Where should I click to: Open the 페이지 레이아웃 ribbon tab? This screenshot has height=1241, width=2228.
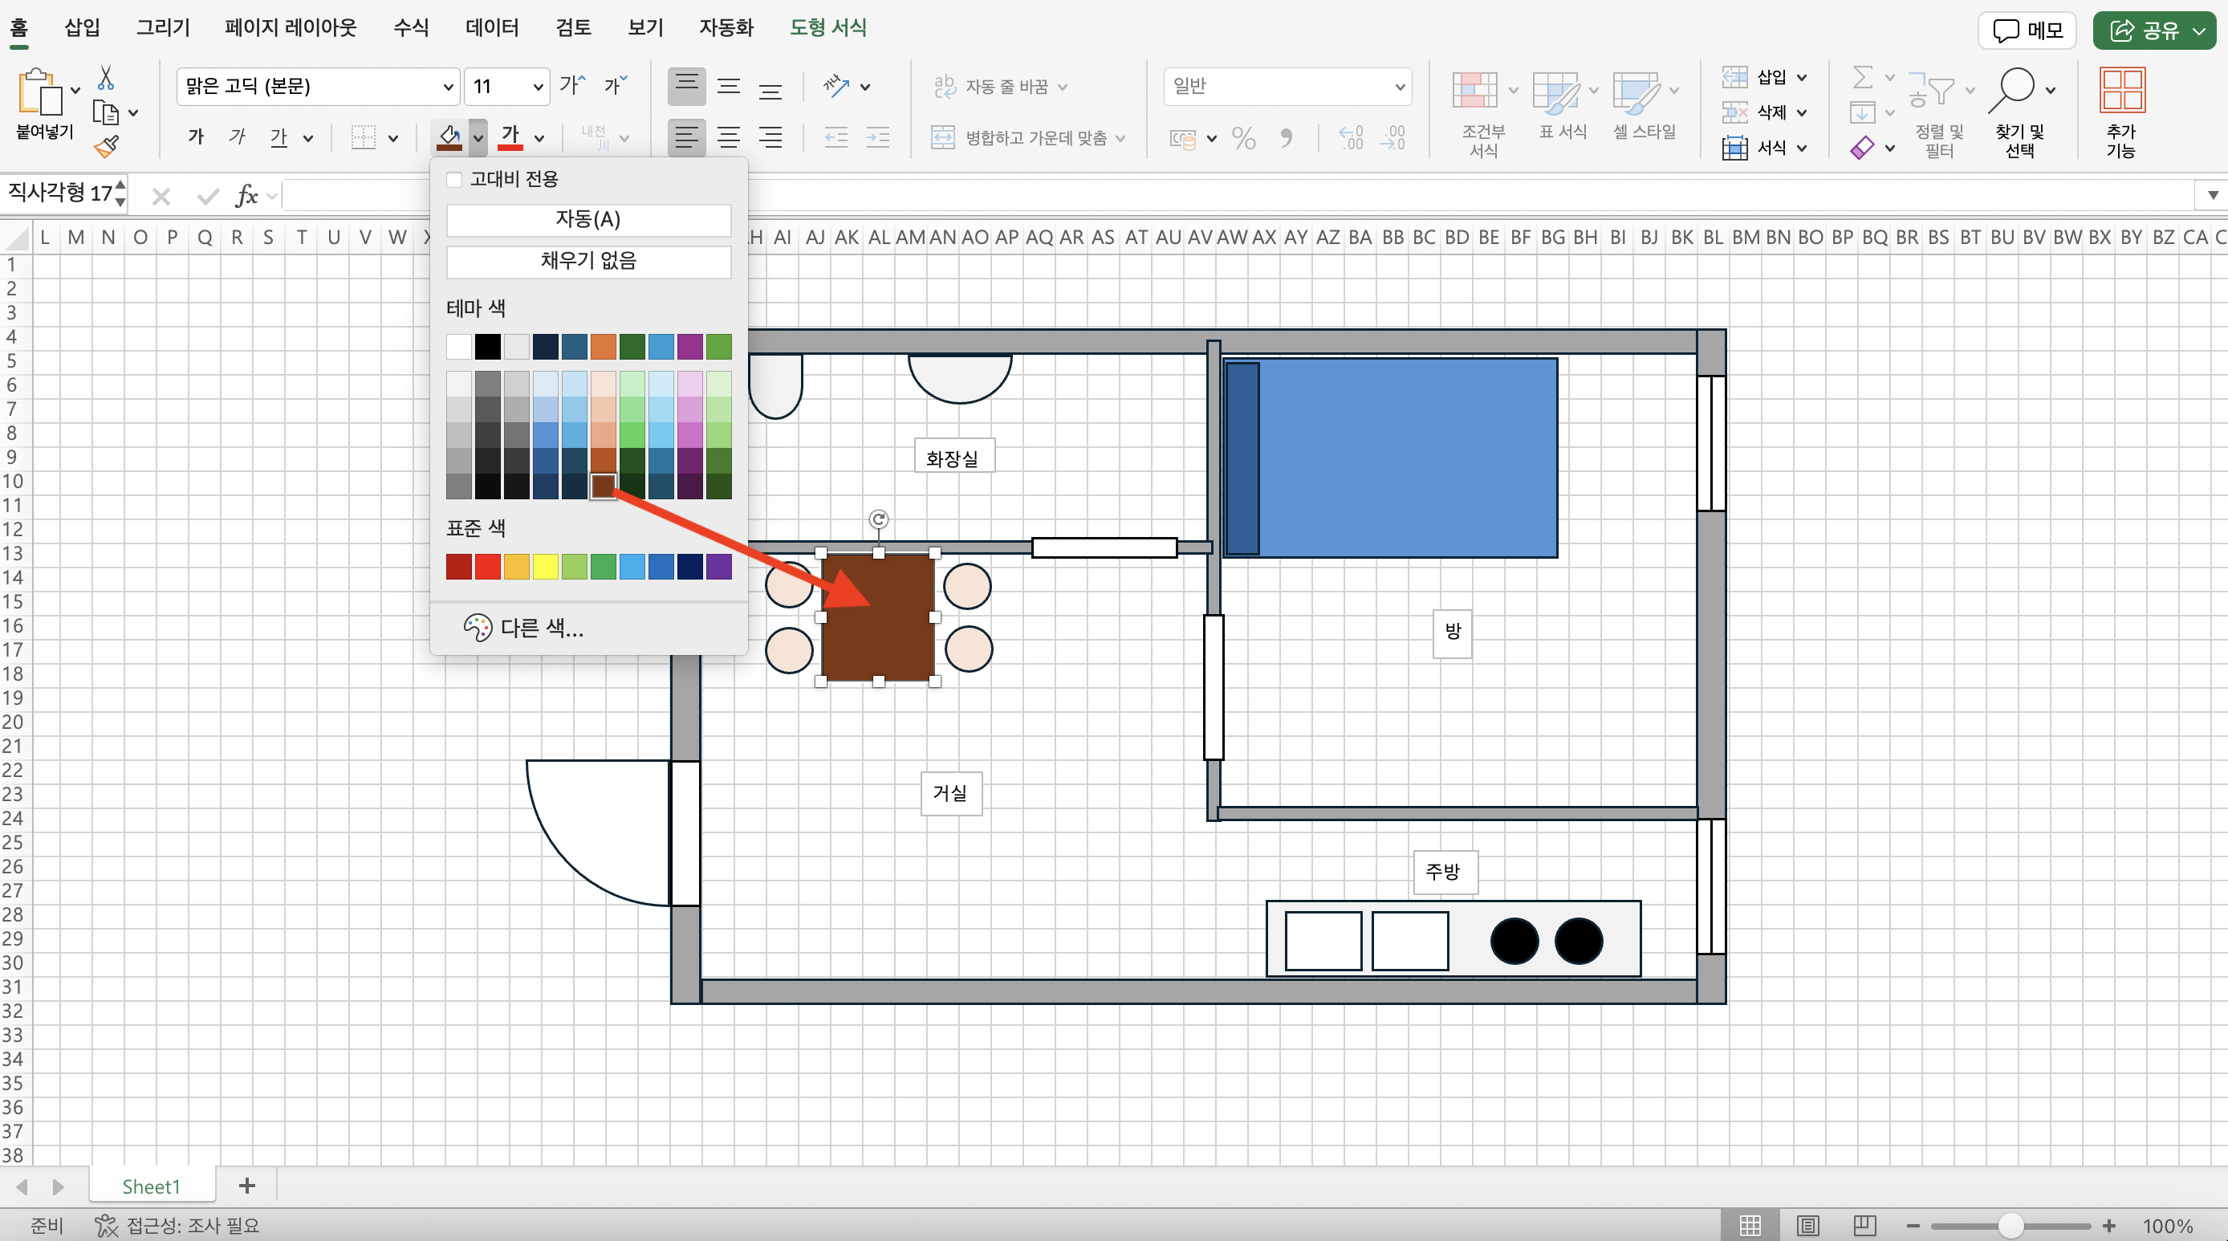[291, 27]
